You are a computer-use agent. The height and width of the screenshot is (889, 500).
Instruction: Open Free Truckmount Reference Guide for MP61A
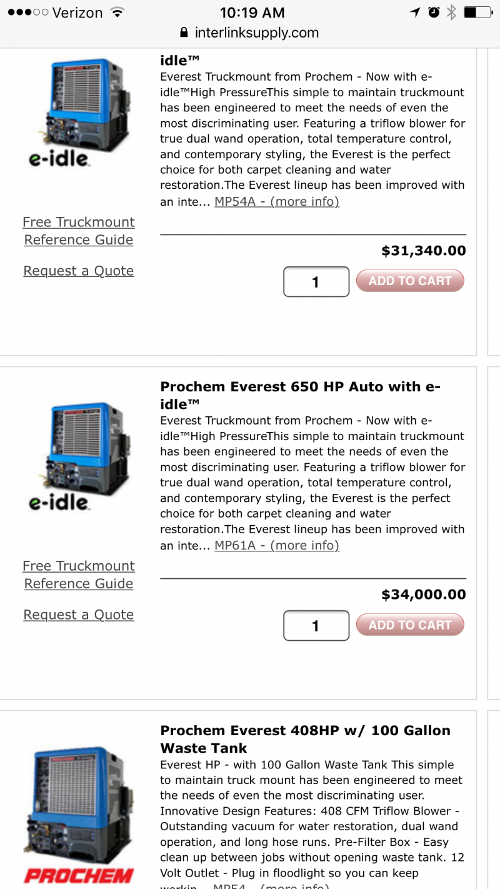79,575
